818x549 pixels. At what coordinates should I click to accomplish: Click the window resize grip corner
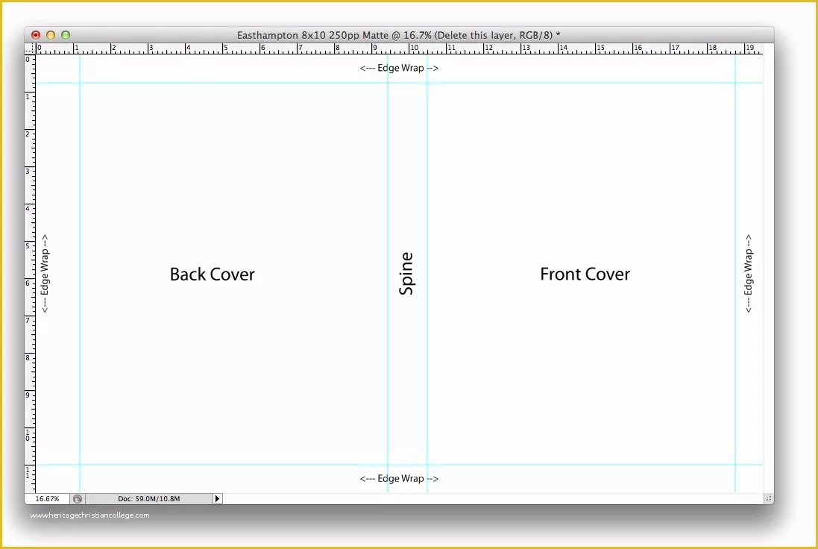pos(768,499)
